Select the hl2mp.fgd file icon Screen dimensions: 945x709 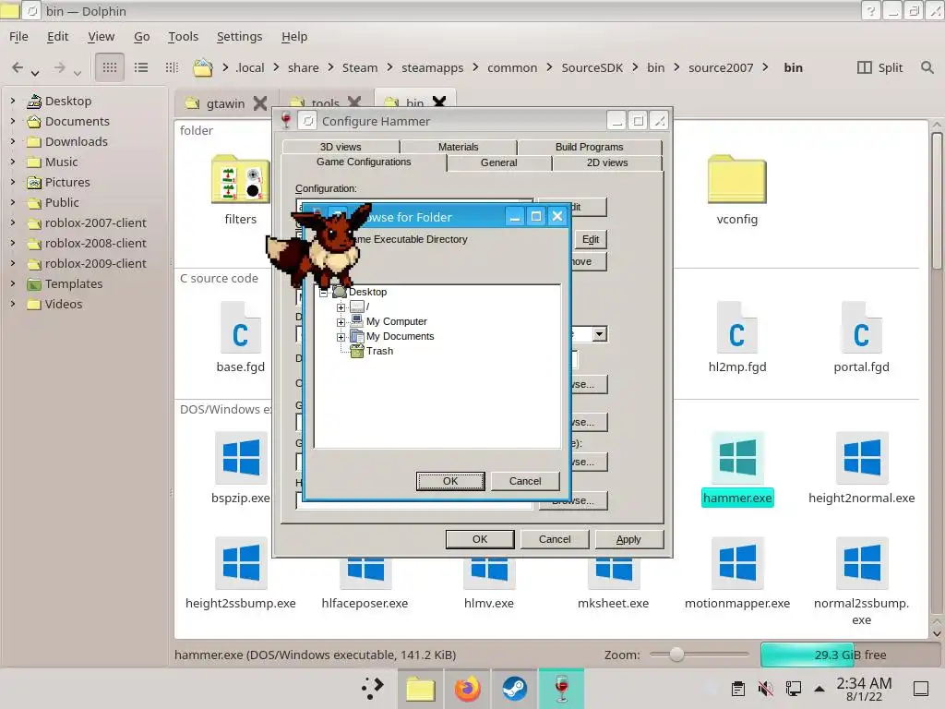point(737,328)
